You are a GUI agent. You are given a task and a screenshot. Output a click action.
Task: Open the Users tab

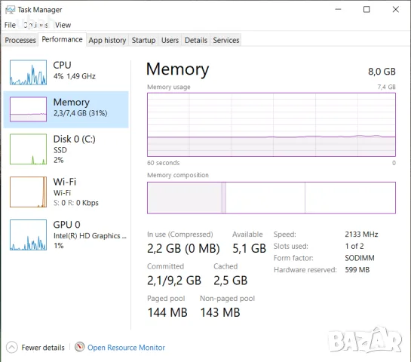tap(170, 40)
